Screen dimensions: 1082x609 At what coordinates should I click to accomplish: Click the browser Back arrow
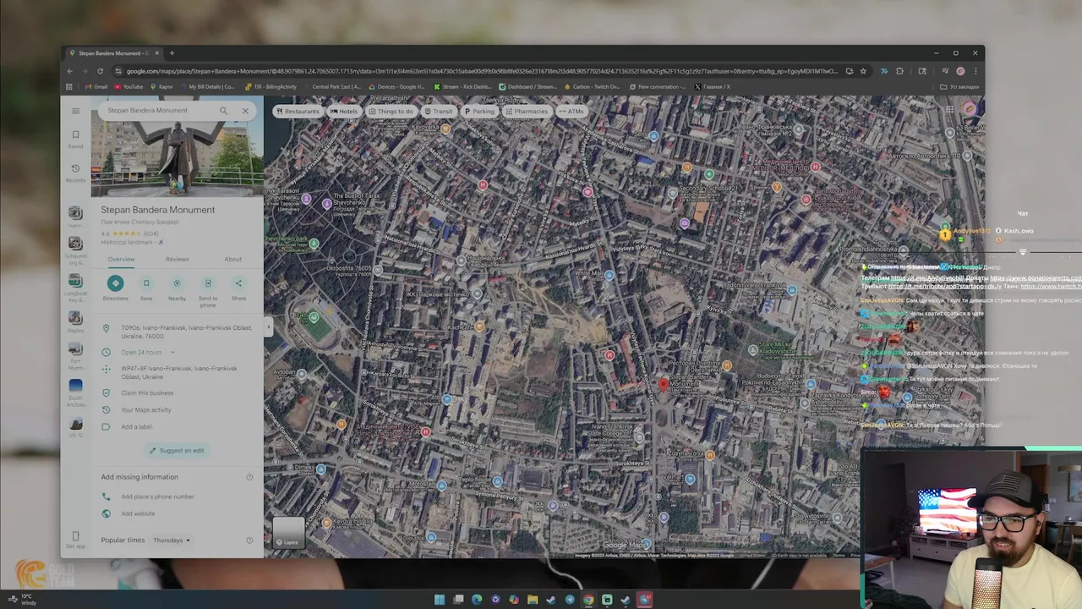pos(70,71)
